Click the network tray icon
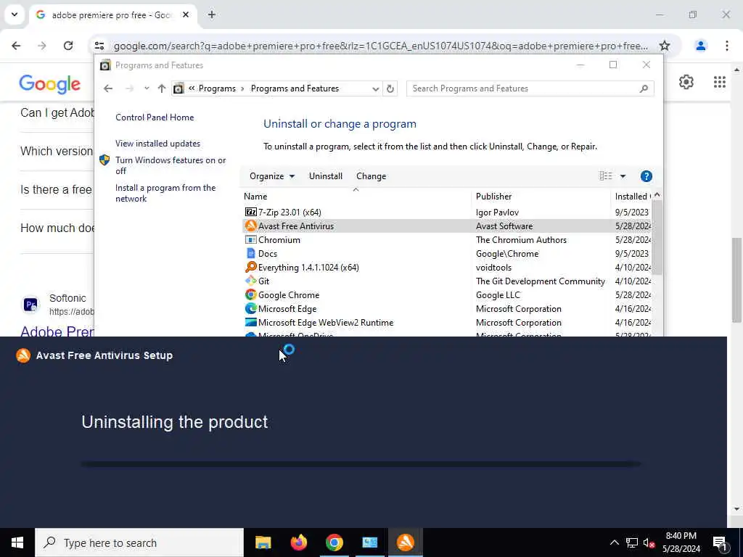The image size is (743, 557). [632, 542]
